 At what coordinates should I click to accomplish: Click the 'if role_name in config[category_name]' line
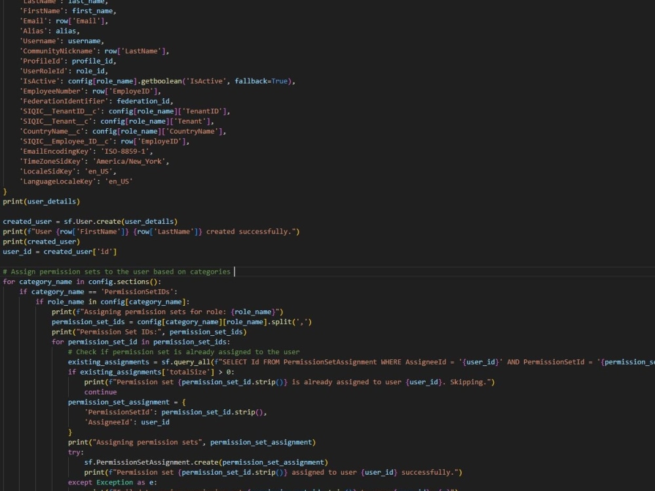coord(113,301)
